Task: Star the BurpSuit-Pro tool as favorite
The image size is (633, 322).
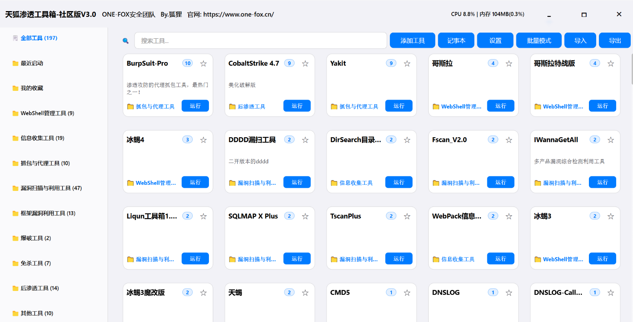Action: coord(204,64)
